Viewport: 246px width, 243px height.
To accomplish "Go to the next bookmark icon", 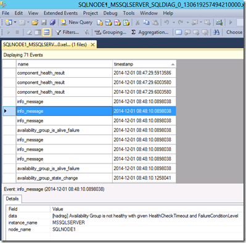I will [196, 32].
